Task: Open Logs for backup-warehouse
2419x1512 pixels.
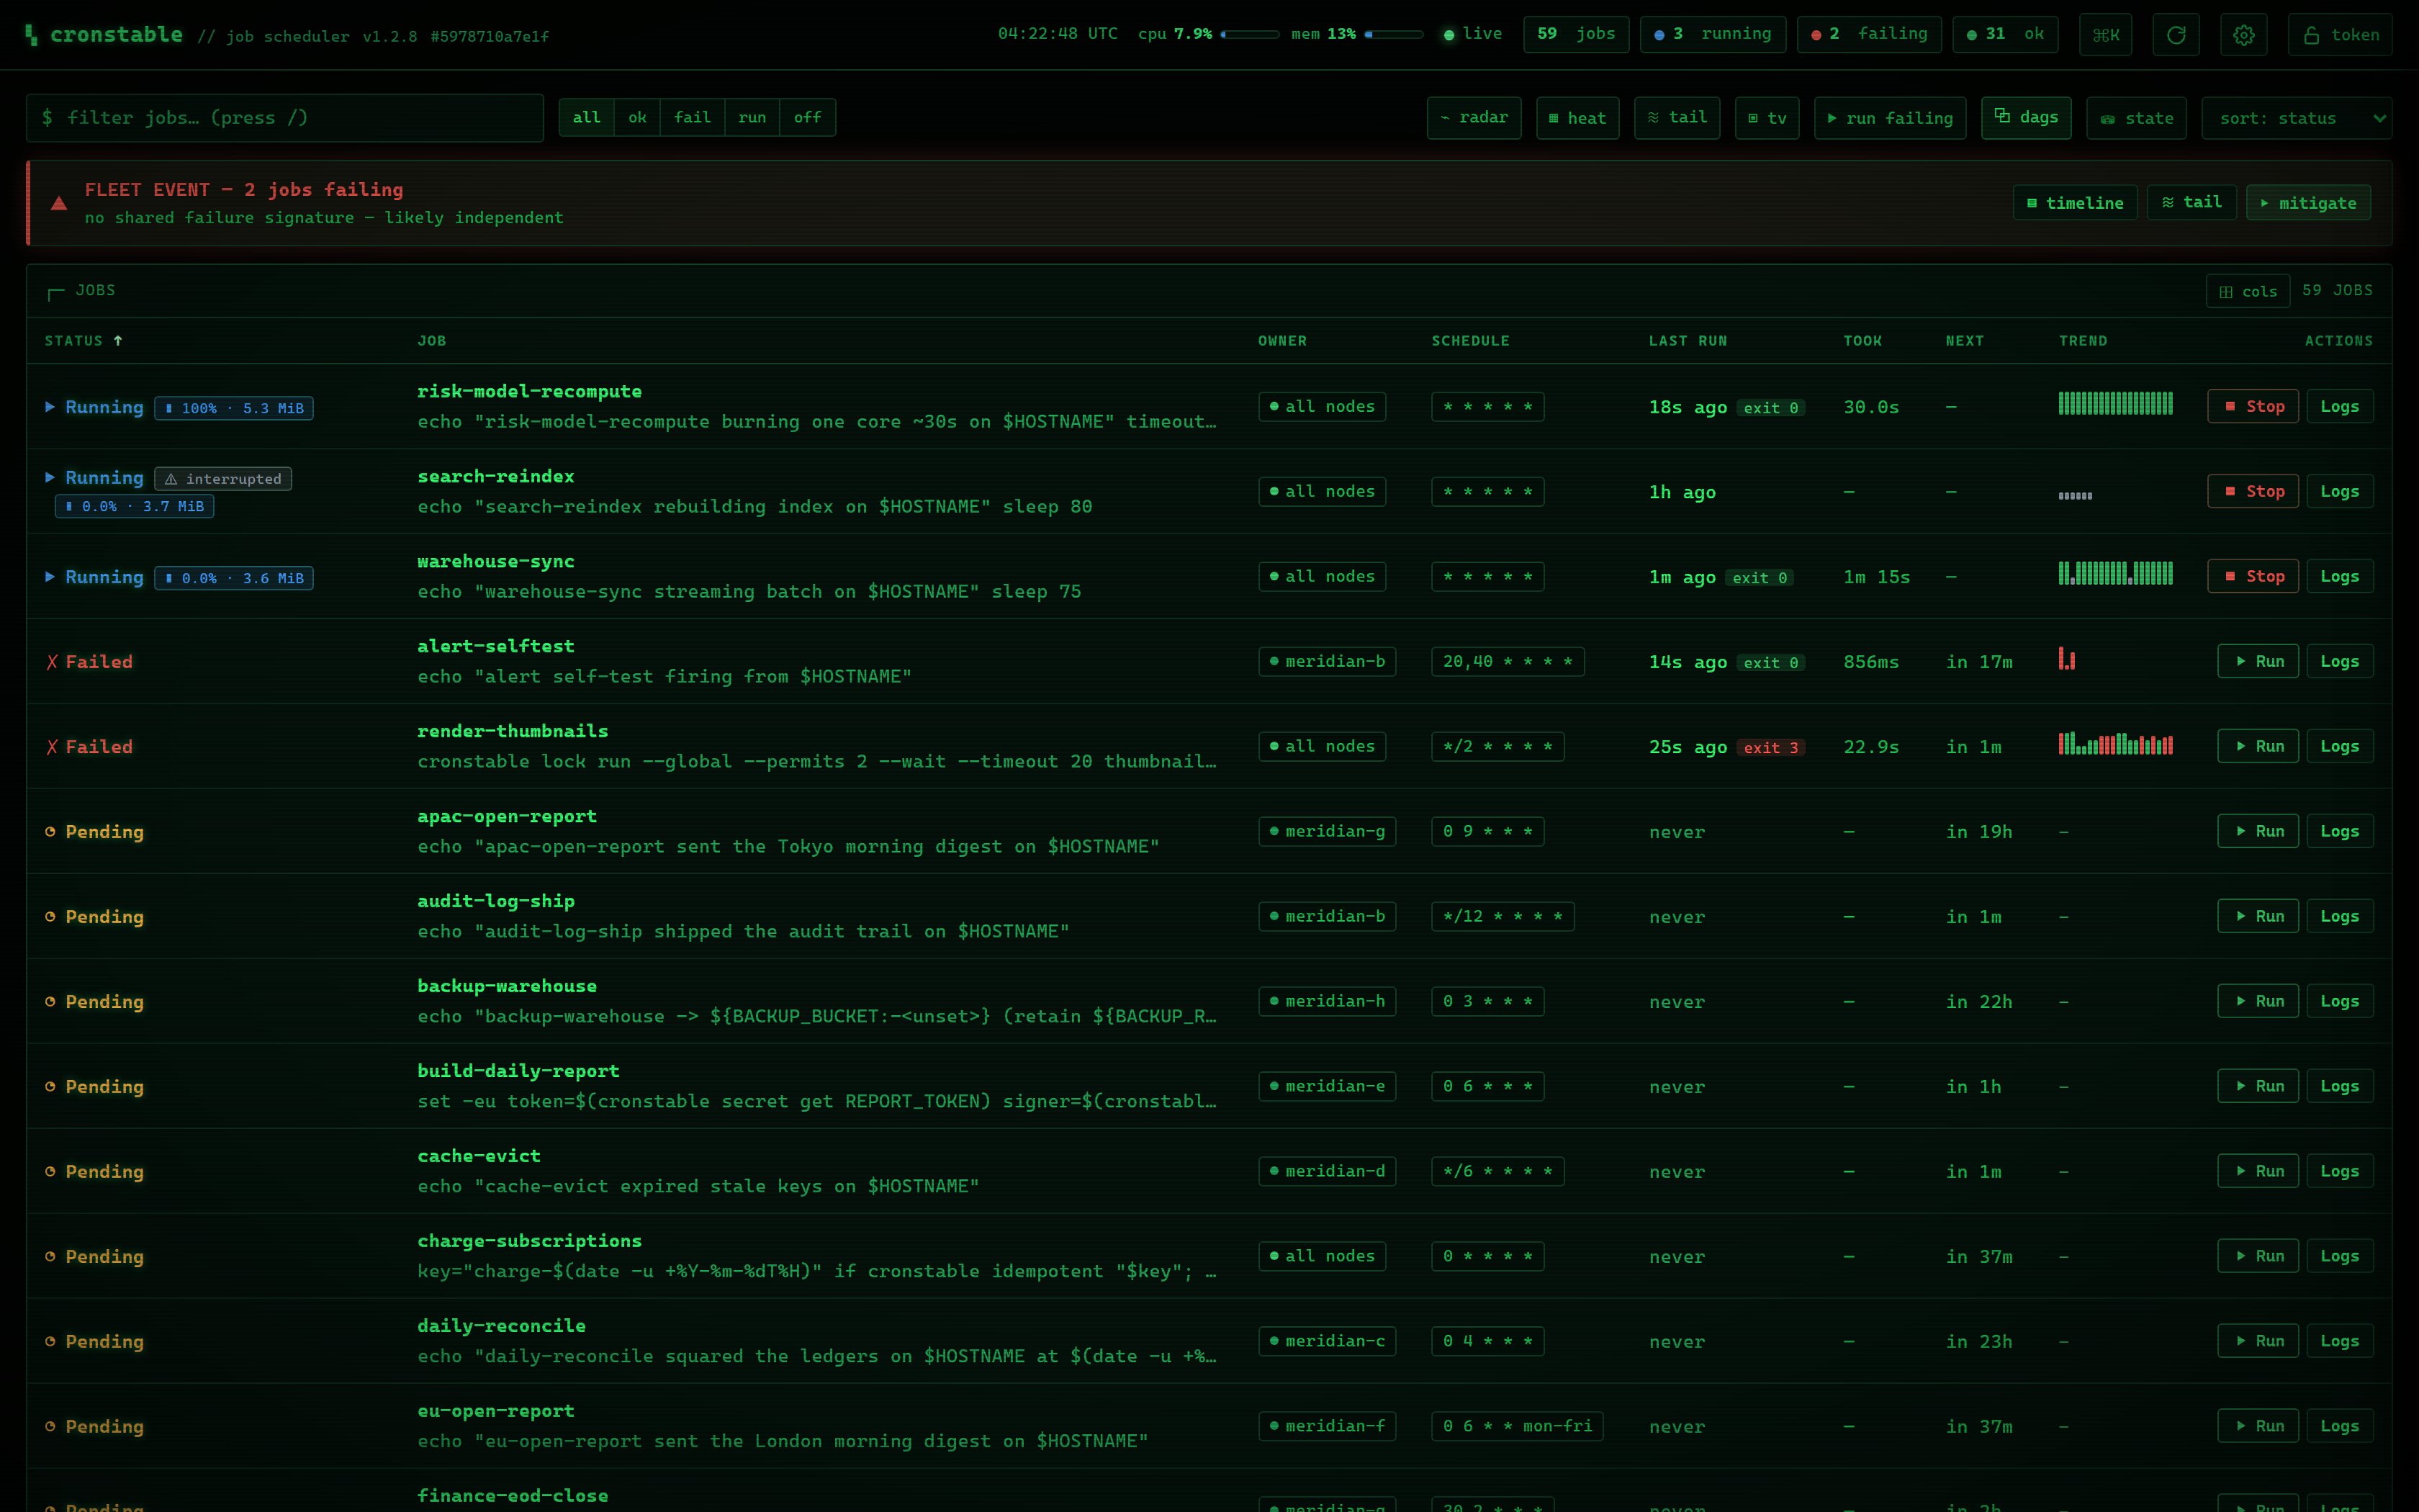Action: 2339,1002
